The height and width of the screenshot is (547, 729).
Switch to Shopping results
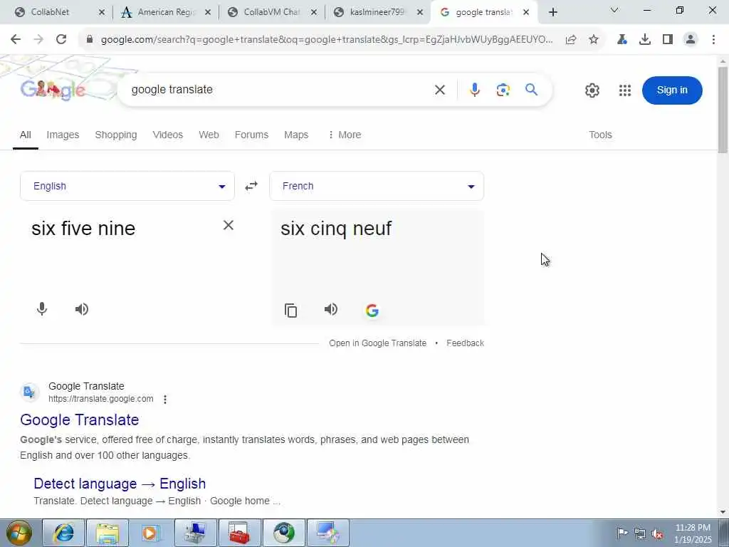pyautogui.click(x=116, y=135)
